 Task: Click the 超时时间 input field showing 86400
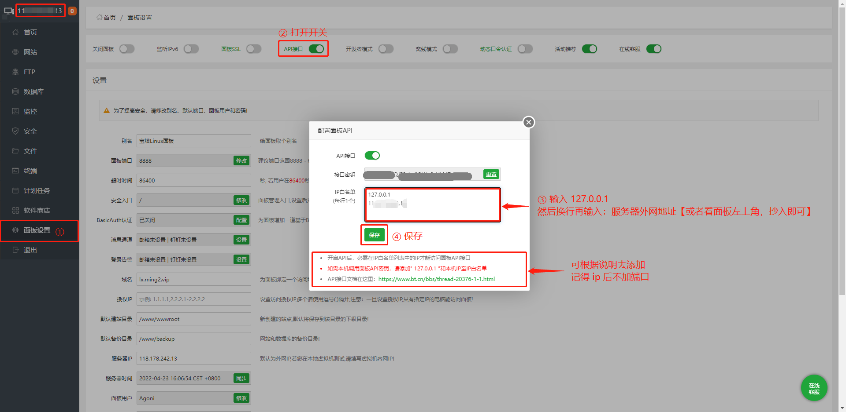pyautogui.click(x=194, y=180)
